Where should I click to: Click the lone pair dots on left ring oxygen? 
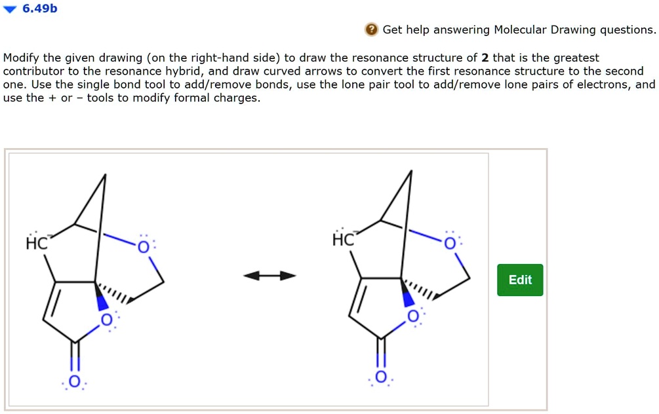tap(153, 242)
